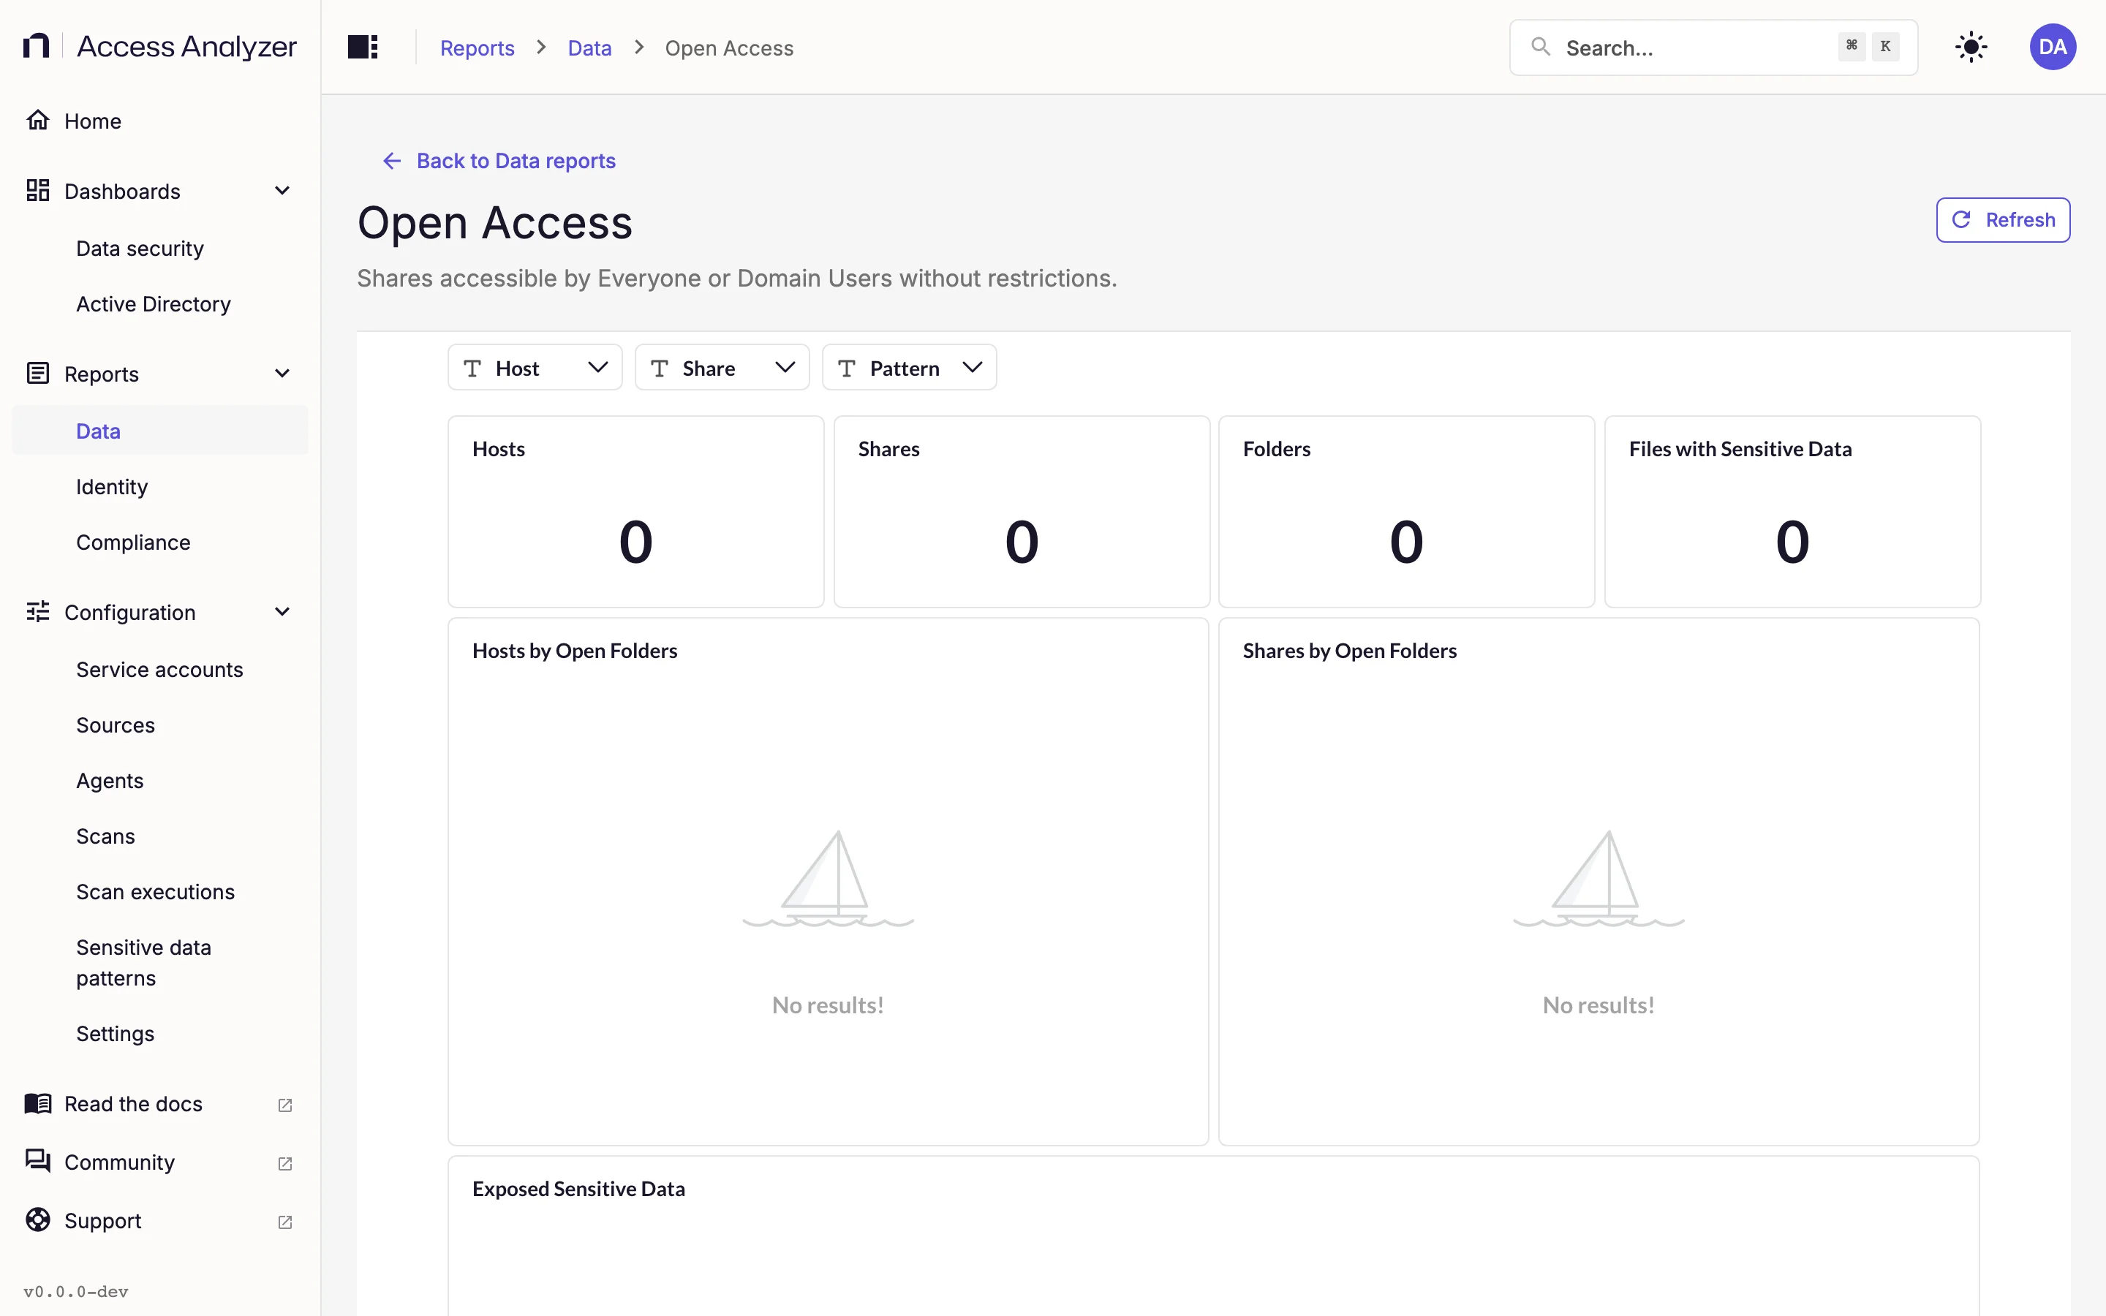This screenshot has height=1316, width=2106.
Task: Open the DA user avatar menu
Action: tap(2052, 47)
